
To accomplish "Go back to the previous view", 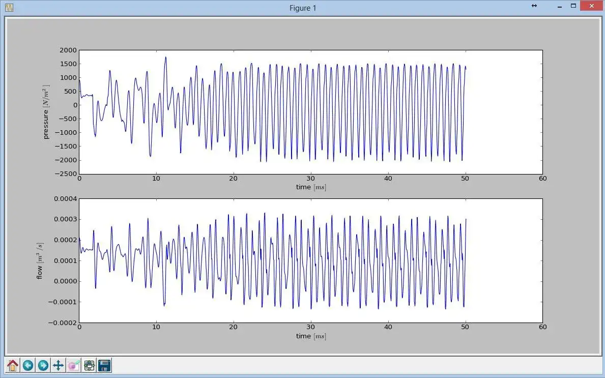I will tap(28, 365).
